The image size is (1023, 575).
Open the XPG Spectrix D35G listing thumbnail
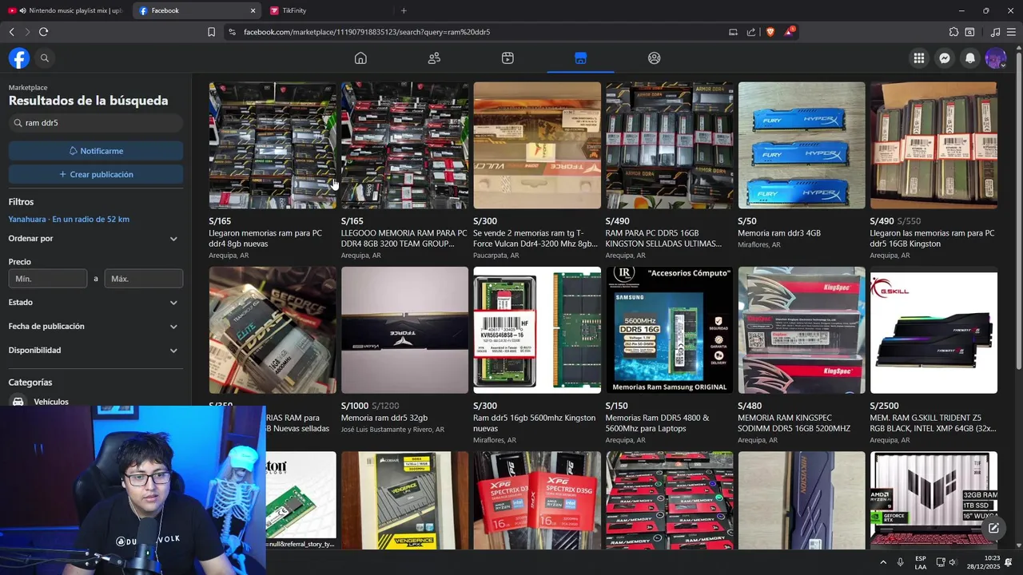coord(537,501)
